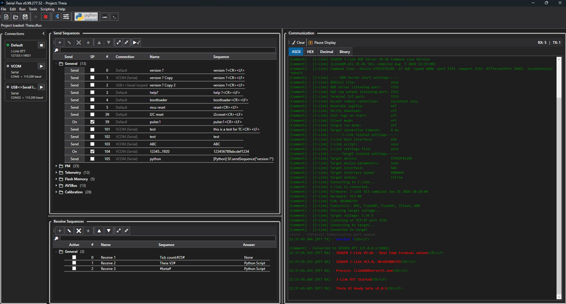Mark send sequence favorite star icon
Screen dimensions: 566x304
(88, 43)
